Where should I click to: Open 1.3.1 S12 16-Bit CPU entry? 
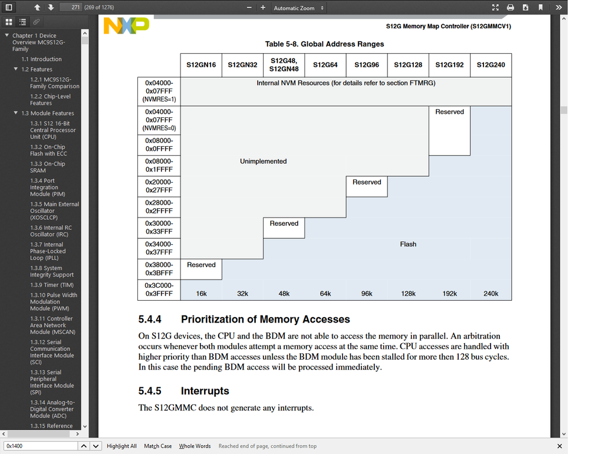pos(53,130)
